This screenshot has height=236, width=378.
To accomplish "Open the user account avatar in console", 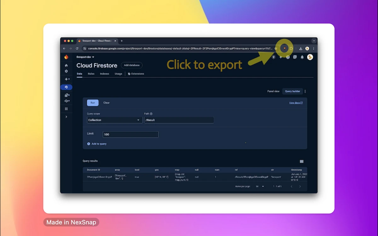I will pos(310,57).
